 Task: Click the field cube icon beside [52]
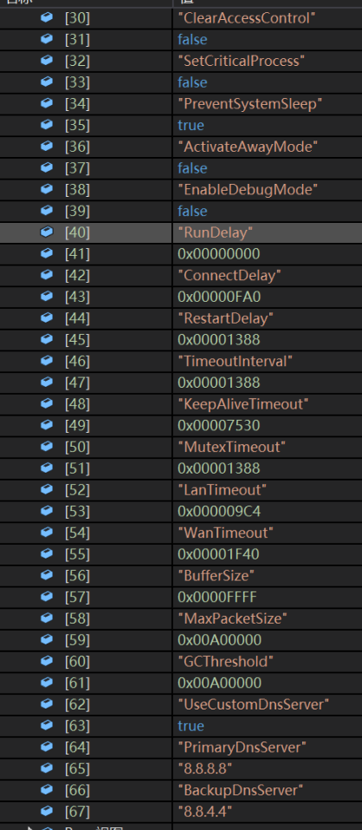pyautogui.click(x=47, y=489)
